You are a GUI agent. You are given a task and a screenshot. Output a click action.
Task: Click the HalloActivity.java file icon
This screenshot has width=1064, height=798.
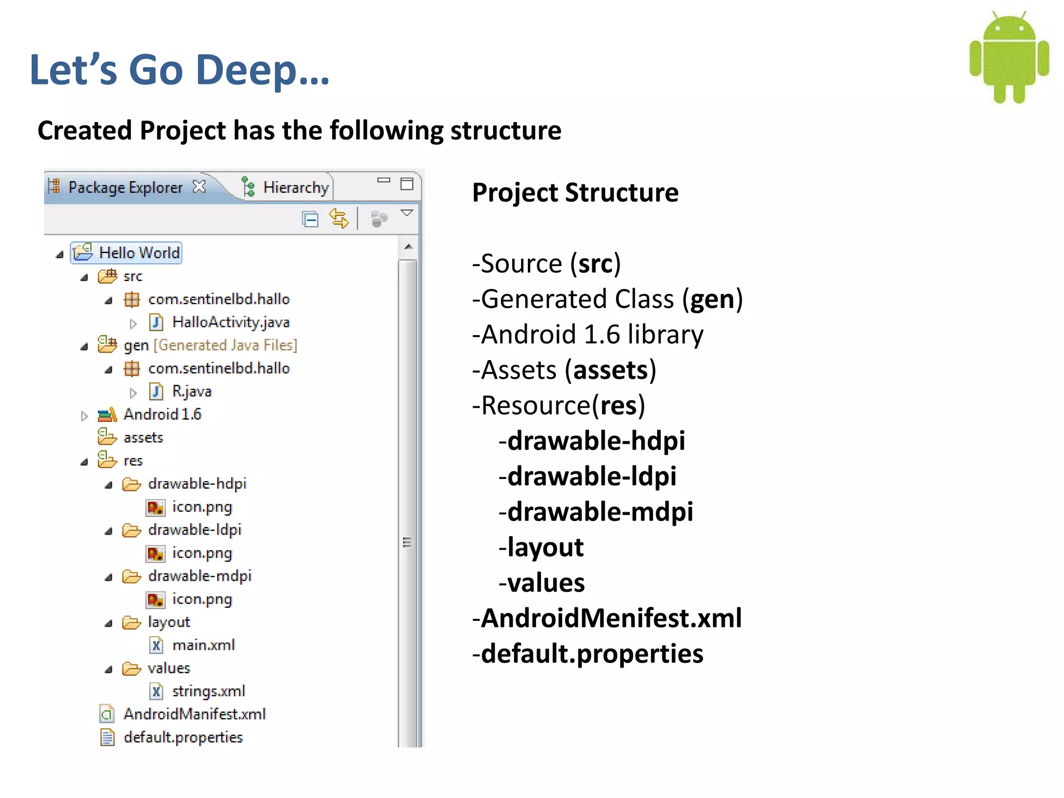156,322
